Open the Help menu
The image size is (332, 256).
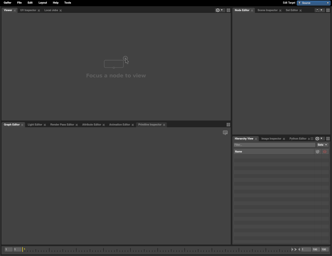click(56, 3)
